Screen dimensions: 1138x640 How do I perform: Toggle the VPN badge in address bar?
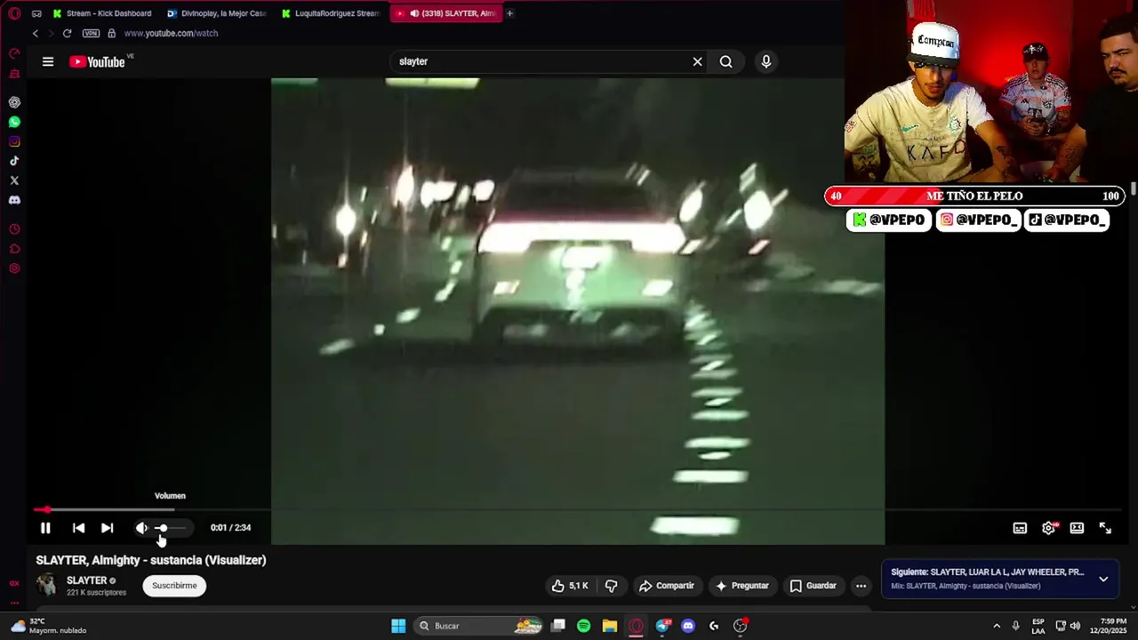click(x=91, y=33)
